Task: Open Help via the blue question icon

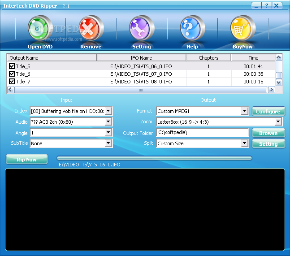Action: coord(192,28)
